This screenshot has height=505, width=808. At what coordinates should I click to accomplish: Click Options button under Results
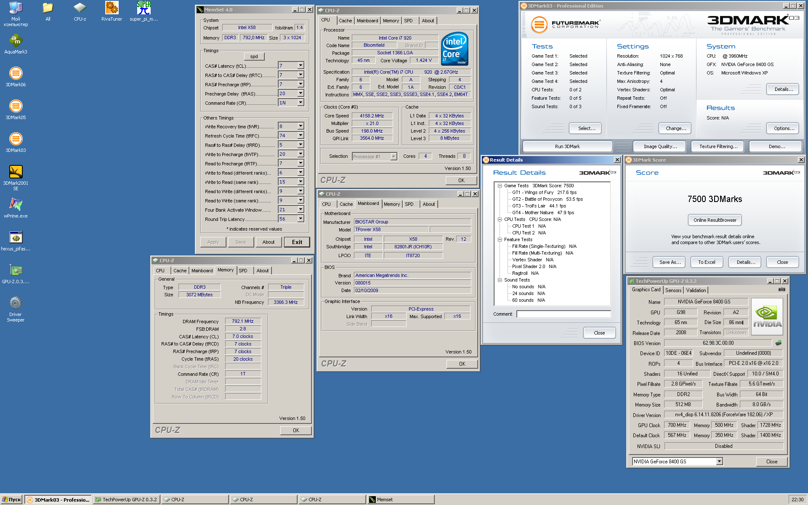click(783, 128)
